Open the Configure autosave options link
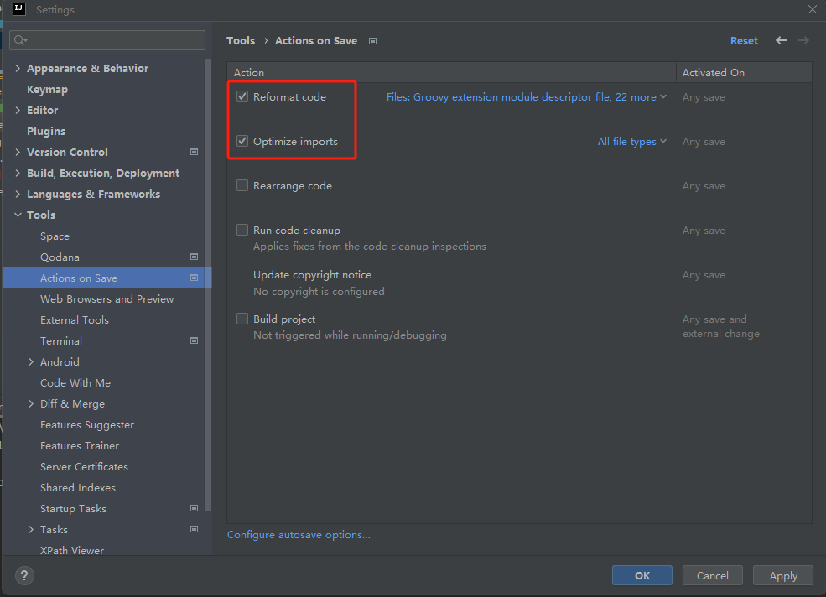 pos(299,535)
